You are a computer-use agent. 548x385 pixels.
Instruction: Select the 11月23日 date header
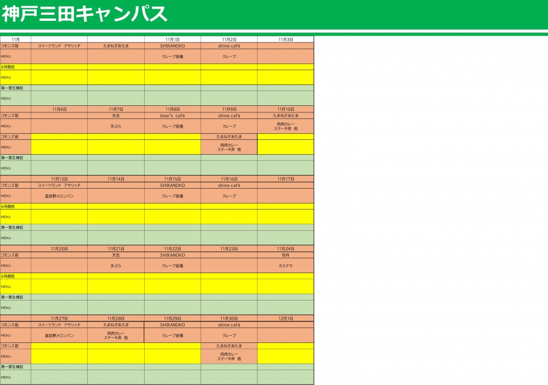(x=229, y=248)
